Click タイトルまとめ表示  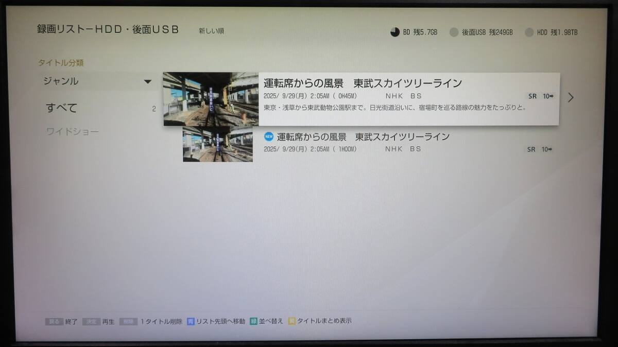point(324,321)
